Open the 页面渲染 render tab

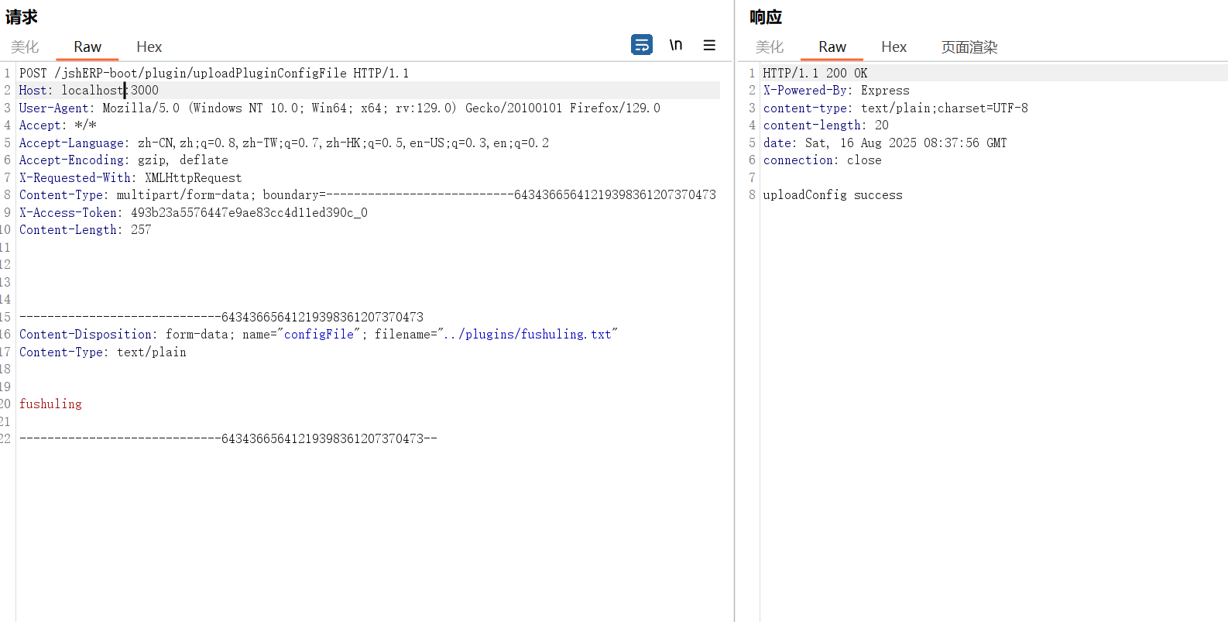(969, 47)
